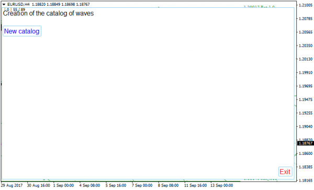The height and width of the screenshot is (190, 314).
Task: Select the 1.19040 price scale label
Action: click(306, 127)
